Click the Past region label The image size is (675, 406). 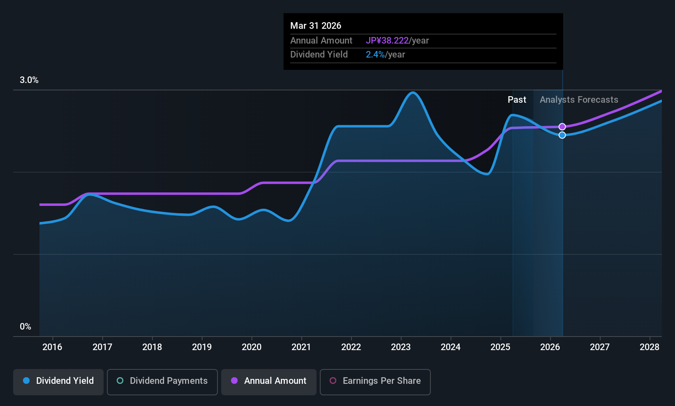point(517,100)
